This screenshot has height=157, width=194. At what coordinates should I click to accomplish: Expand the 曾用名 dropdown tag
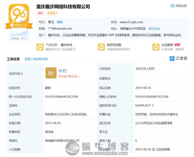(52, 13)
